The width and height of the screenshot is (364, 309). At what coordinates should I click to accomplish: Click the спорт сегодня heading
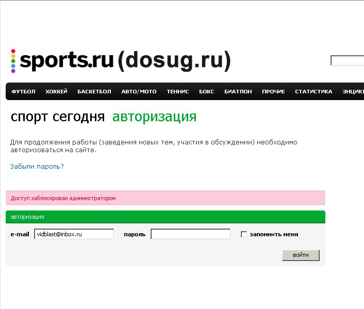click(58, 117)
